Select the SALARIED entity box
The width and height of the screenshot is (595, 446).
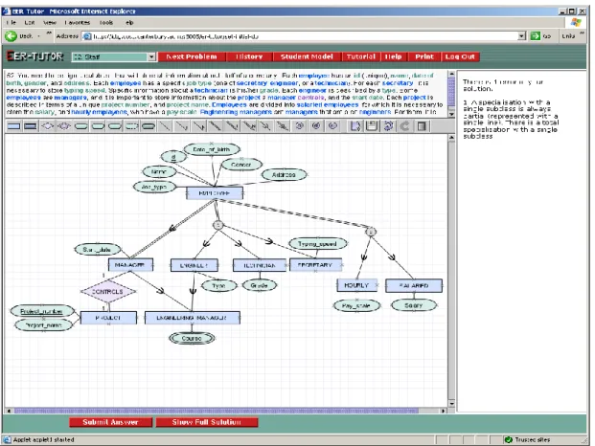(414, 285)
